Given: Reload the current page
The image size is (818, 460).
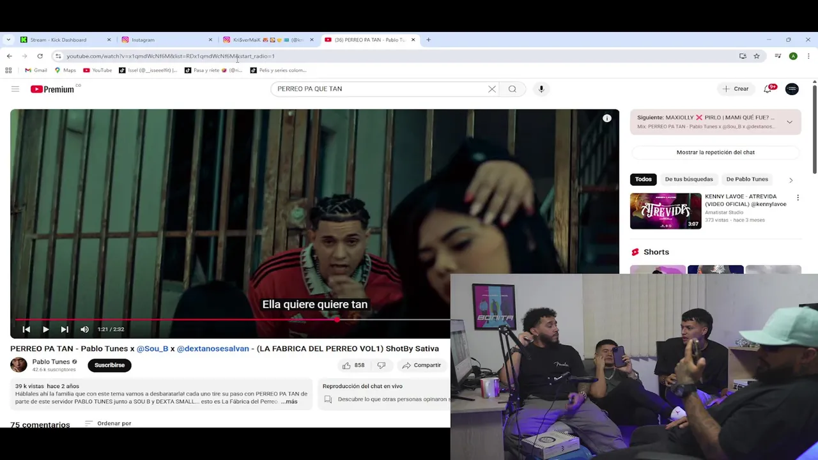Looking at the screenshot, I should point(40,56).
